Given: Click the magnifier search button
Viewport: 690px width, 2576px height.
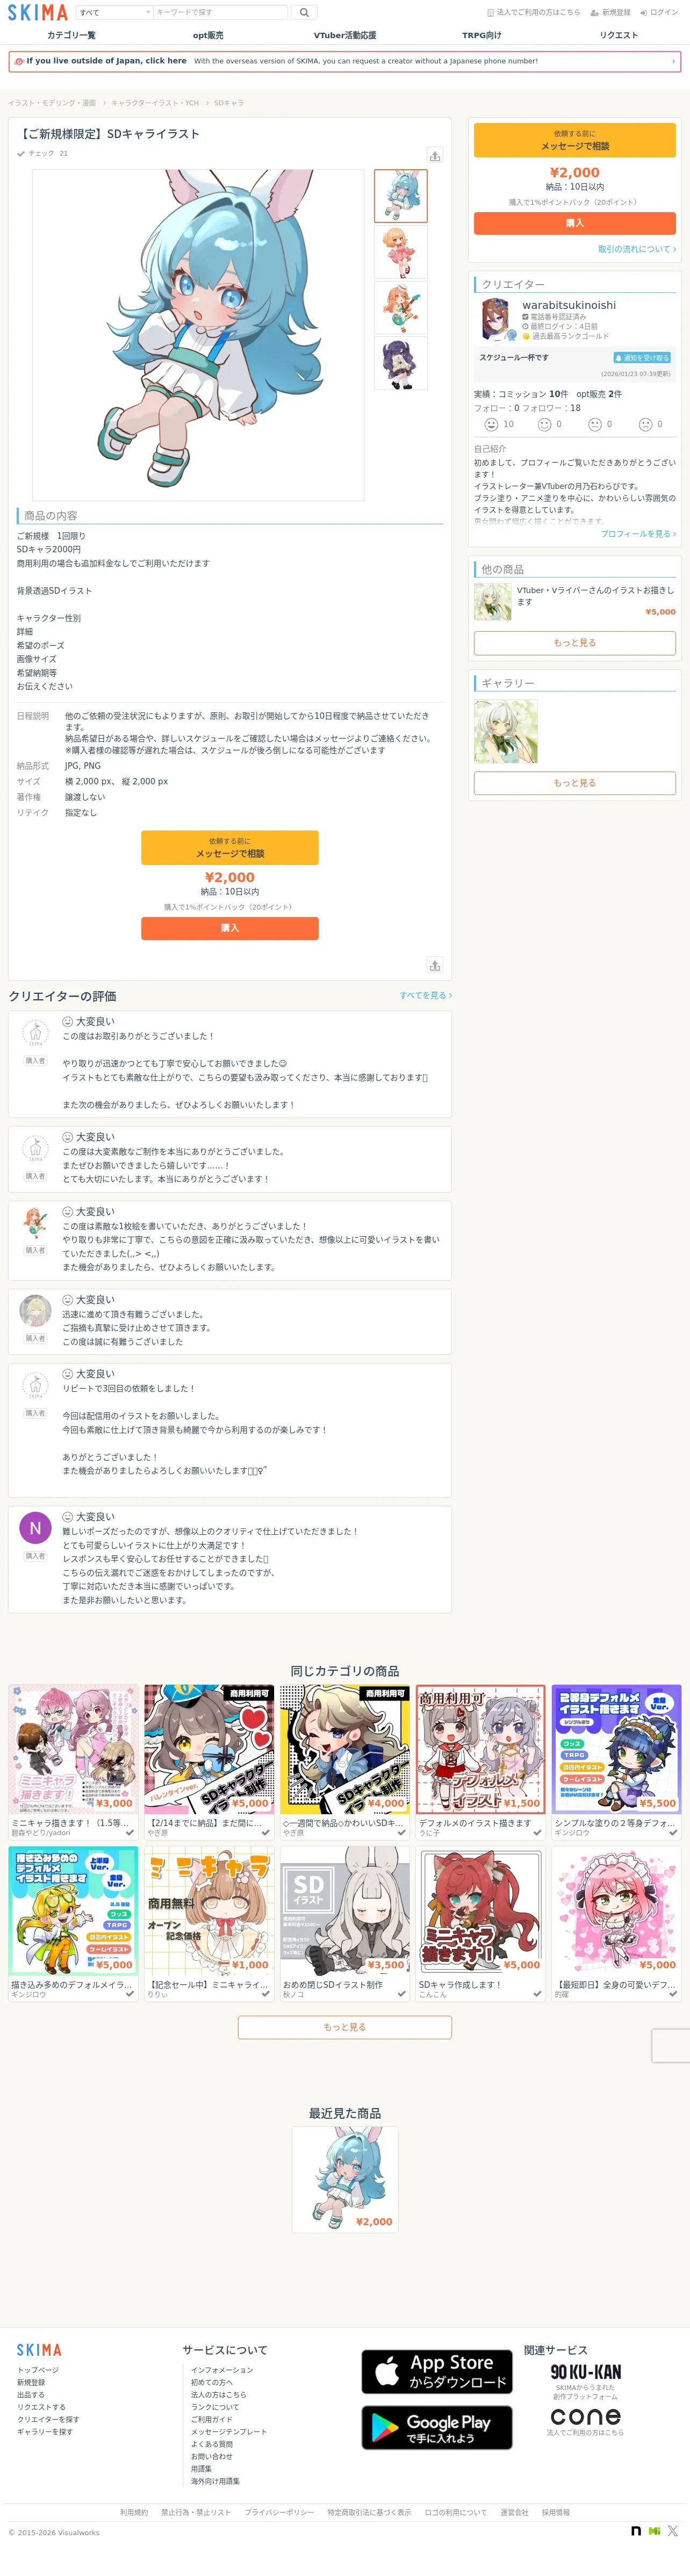Looking at the screenshot, I should [x=304, y=12].
